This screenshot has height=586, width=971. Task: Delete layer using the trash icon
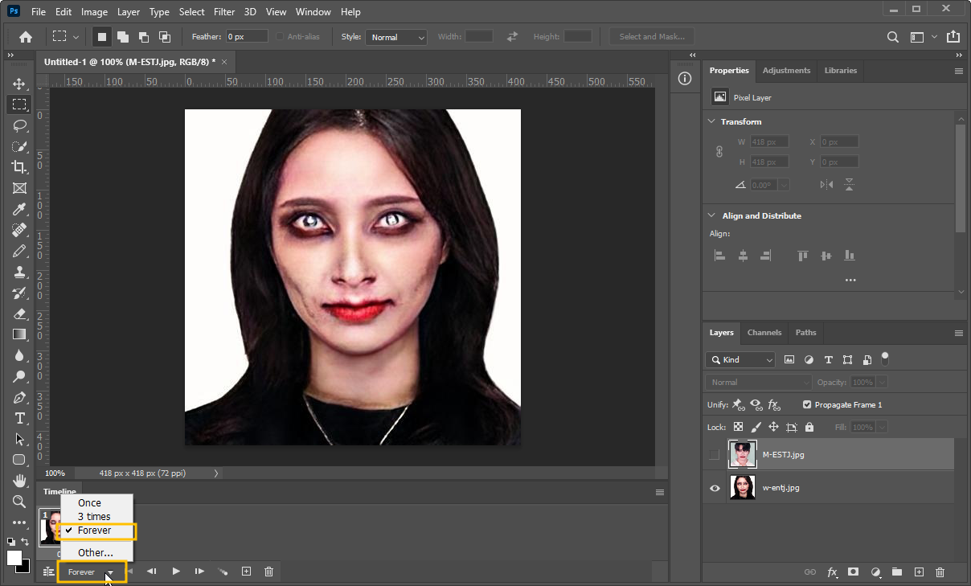pos(940,572)
